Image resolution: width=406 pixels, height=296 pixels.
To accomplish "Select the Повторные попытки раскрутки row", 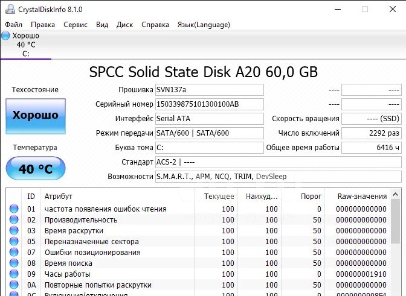I will [x=198, y=285].
